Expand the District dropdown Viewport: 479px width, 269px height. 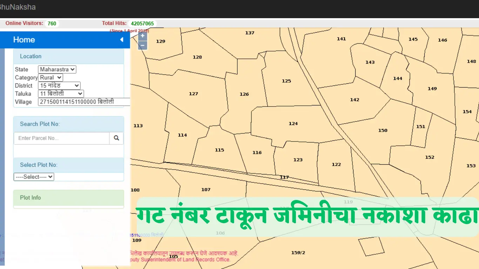pos(59,85)
